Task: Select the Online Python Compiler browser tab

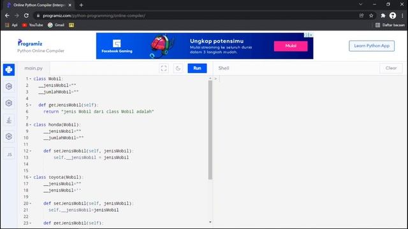Action: coord(39,5)
